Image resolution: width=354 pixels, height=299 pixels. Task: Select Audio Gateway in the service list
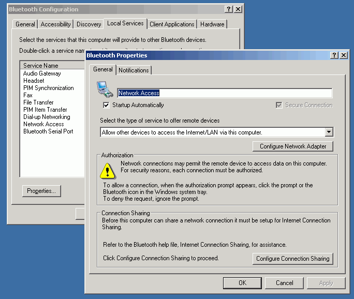(x=42, y=73)
